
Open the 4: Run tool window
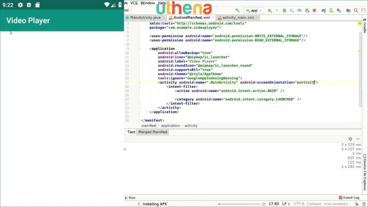[130, 198]
